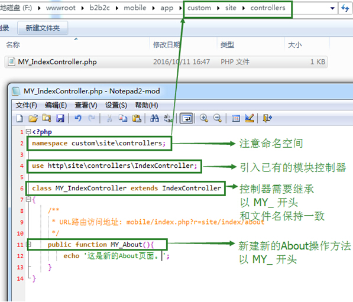Screen dimensions: 353x302
Task: Open Find with the binoculars icon
Action: point(154,118)
